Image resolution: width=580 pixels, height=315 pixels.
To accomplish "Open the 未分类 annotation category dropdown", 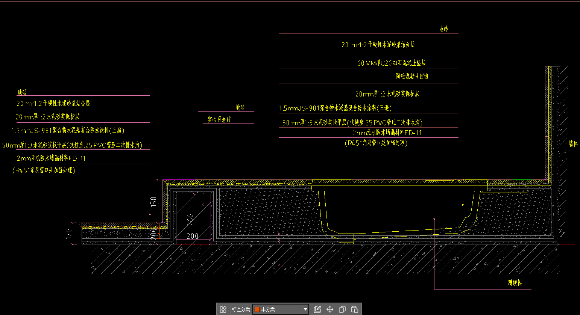I will coord(281,309).
